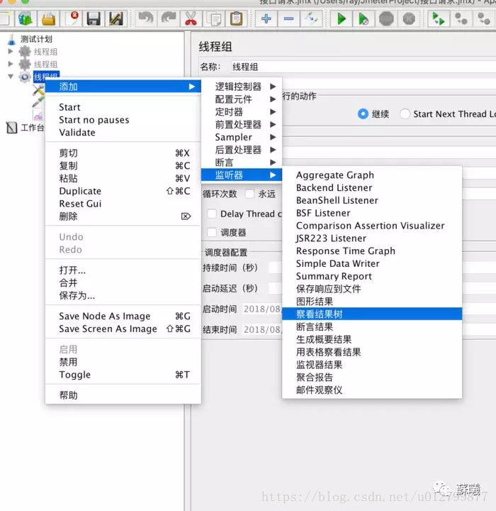Select the 继续 radio button
Viewport: 496px width, 511px height.
point(363,114)
